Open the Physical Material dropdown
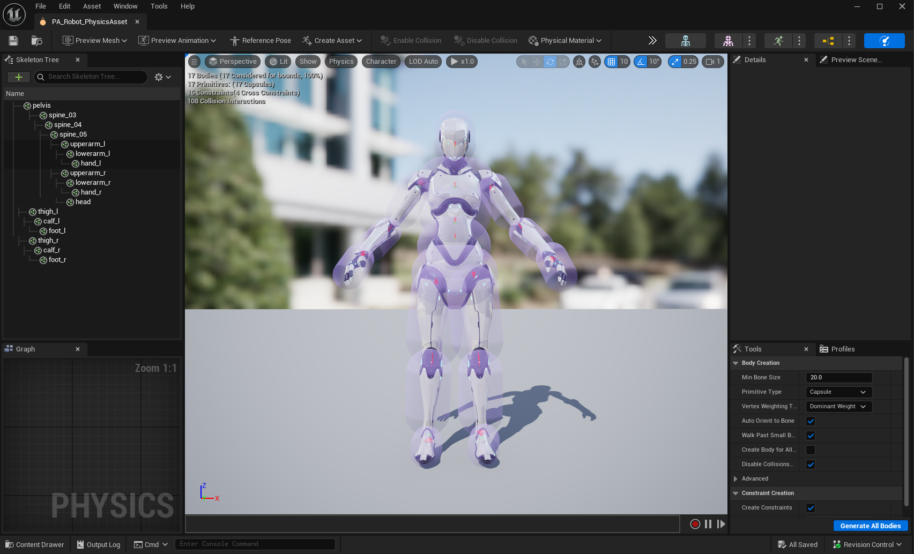 [565, 41]
